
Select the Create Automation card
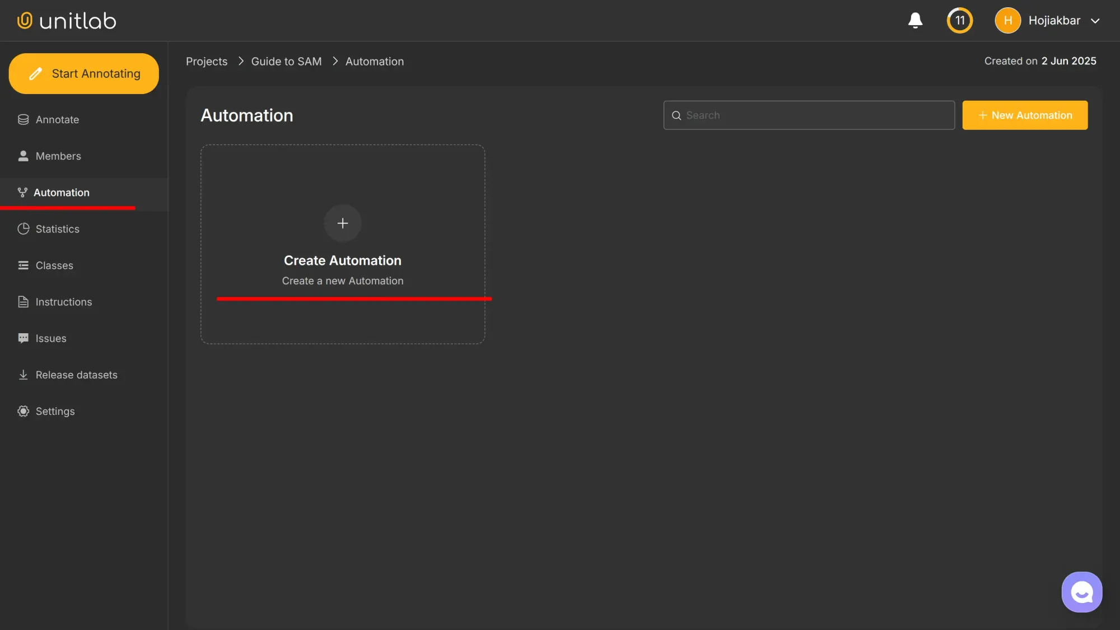pyautogui.click(x=343, y=244)
